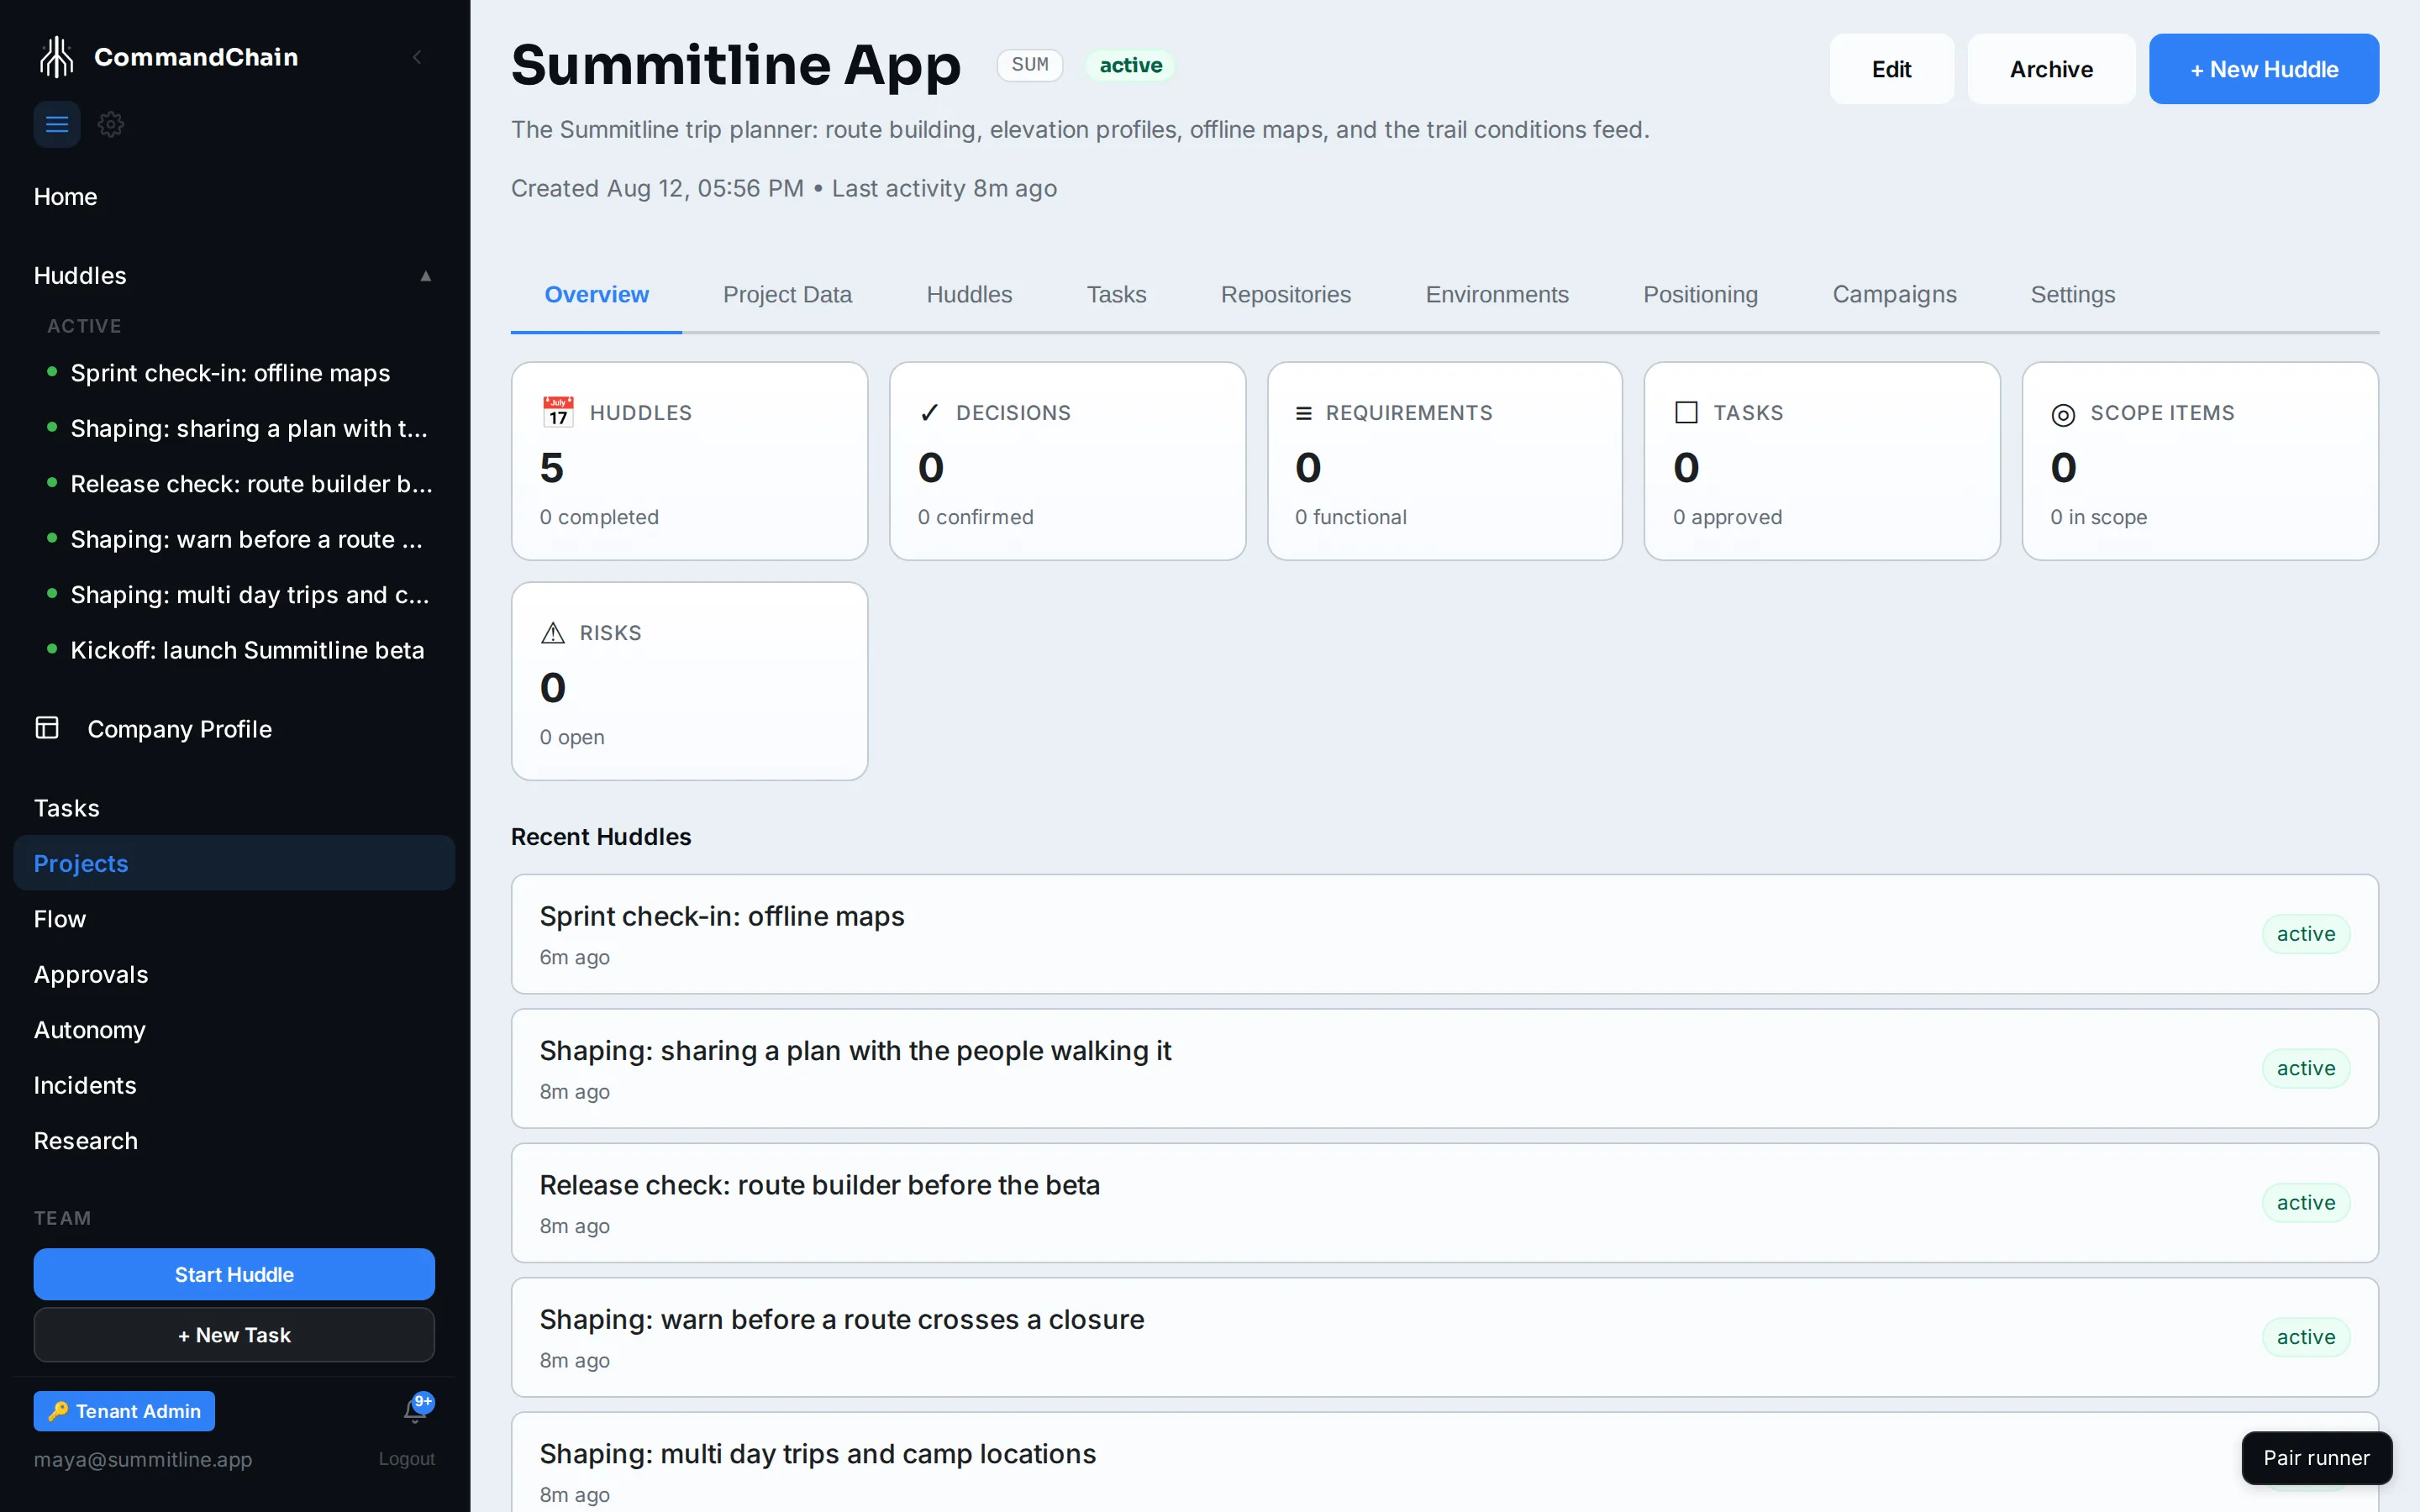
Task: Click the Risks warning triangle icon
Action: coord(552,633)
